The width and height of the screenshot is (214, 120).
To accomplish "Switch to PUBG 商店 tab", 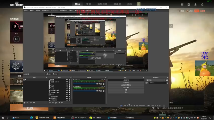I will (129, 4).
